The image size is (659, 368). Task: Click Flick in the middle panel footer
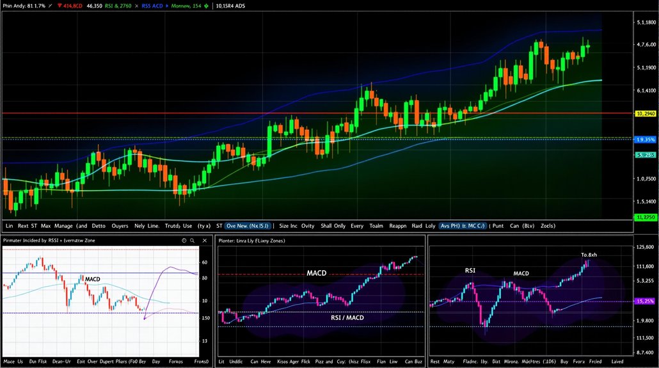click(x=306, y=361)
